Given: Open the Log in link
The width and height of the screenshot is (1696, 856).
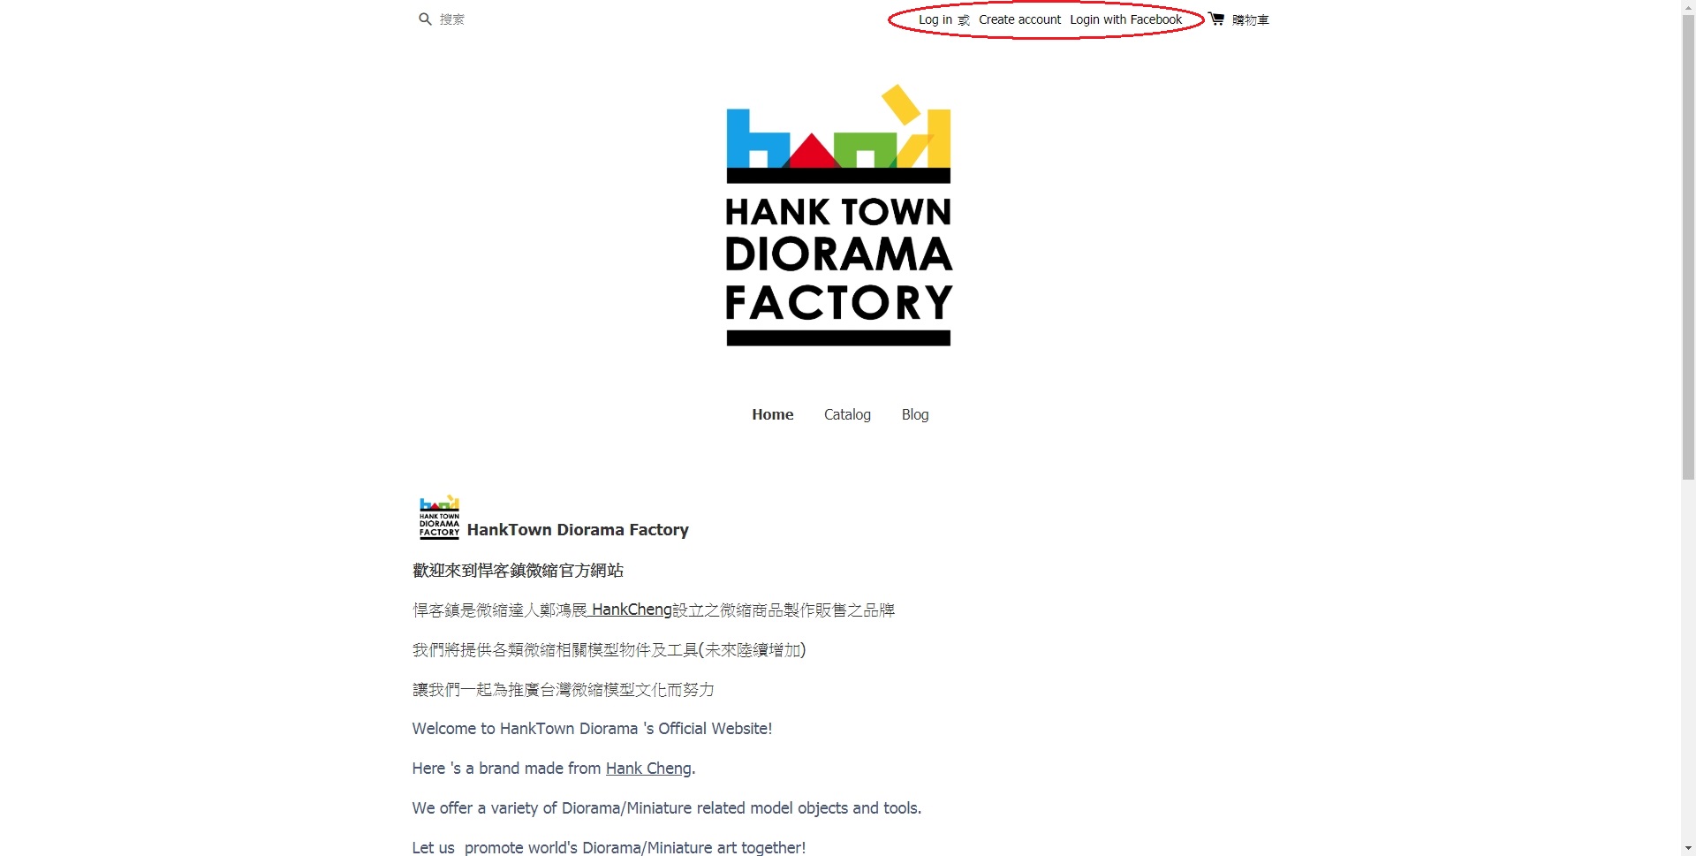Looking at the screenshot, I should (935, 19).
